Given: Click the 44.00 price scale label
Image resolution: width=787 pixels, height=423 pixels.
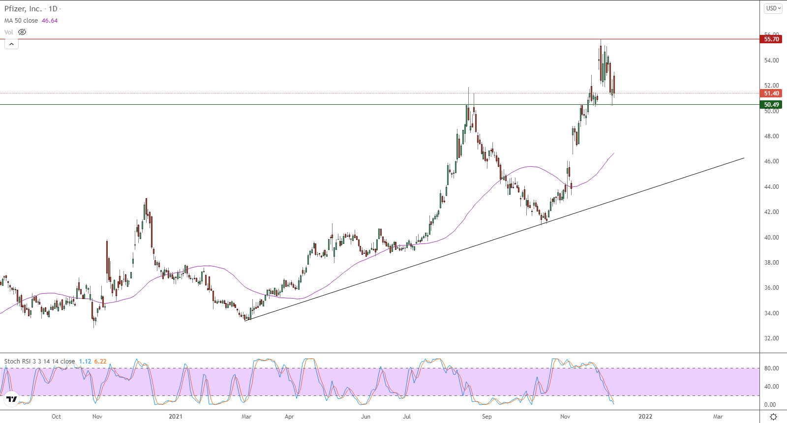Looking at the screenshot, I should (x=771, y=187).
